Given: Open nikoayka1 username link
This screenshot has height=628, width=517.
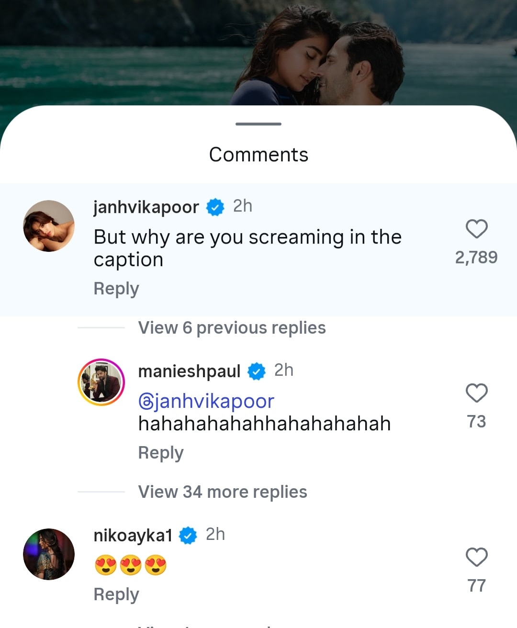Looking at the screenshot, I should click(133, 536).
